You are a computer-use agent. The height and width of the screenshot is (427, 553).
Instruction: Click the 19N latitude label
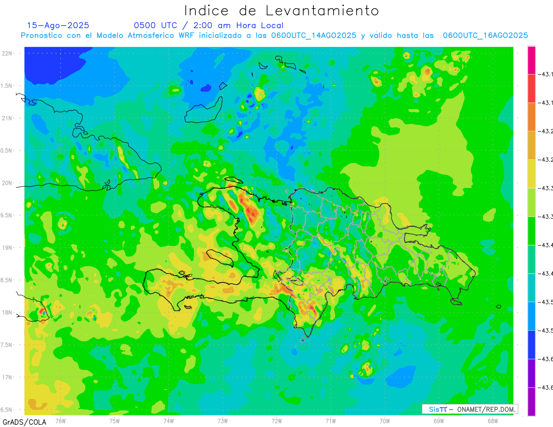7,248
